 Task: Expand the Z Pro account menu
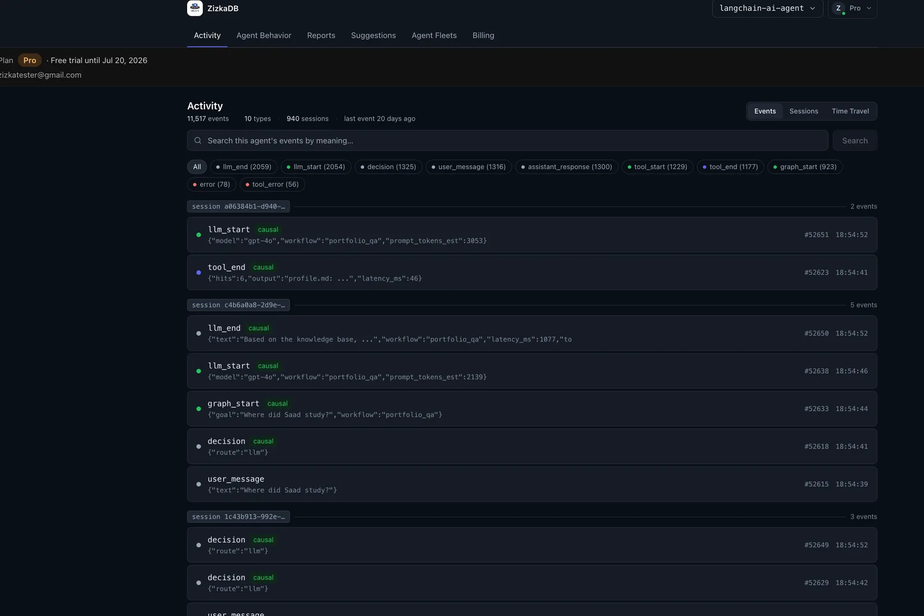852,9
